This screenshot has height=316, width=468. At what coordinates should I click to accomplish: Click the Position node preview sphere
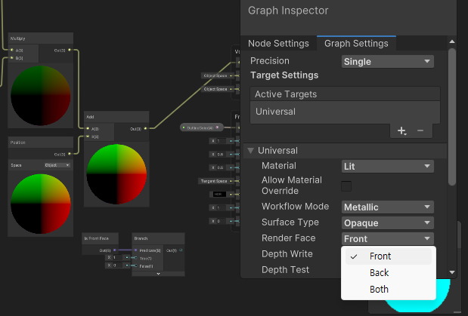pyautogui.click(x=41, y=204)
